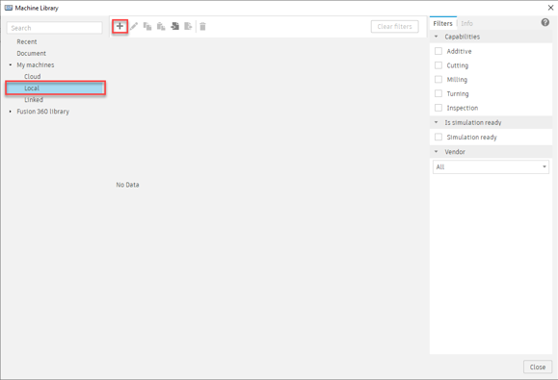Open the Vendor All dropdown
Viewport: 558px width, 380px height.
point(491,167)
